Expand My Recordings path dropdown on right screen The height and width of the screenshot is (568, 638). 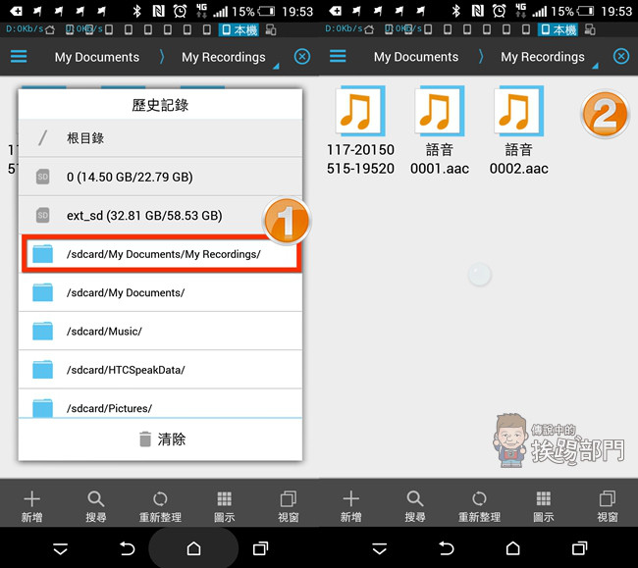pos(549,57)
